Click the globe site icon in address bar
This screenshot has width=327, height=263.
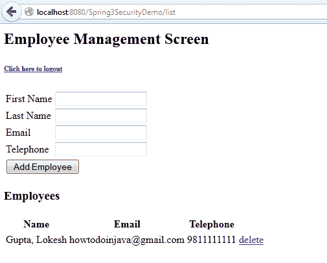(x=29, y=12)
